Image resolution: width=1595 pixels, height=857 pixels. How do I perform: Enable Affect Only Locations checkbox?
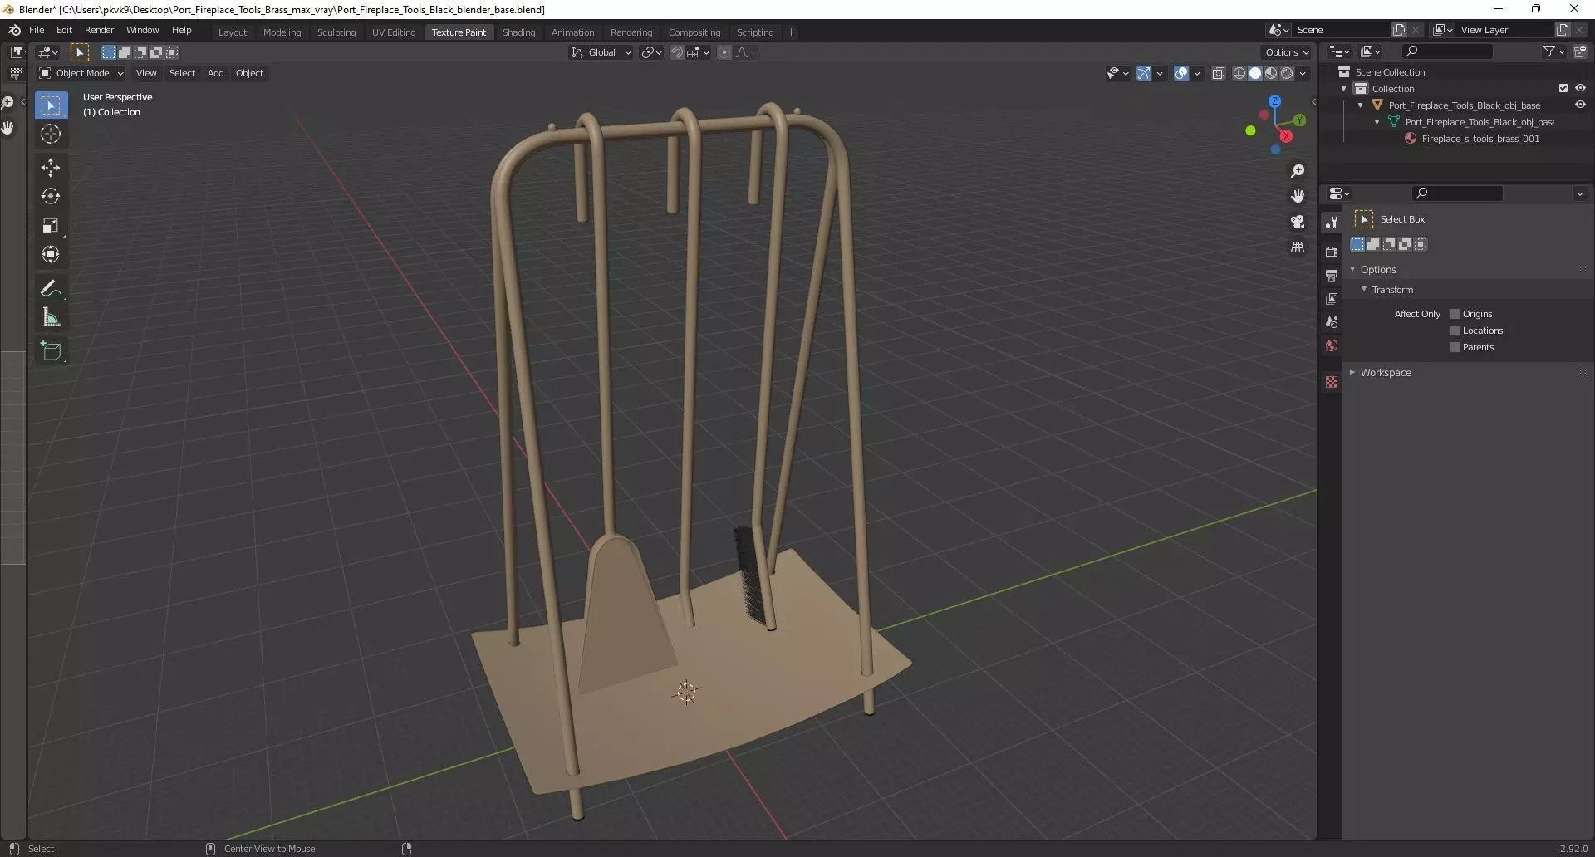[x=1455, y=331]
